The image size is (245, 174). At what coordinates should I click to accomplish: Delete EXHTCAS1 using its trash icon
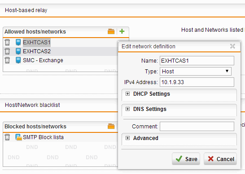click(x=7, y=42)
